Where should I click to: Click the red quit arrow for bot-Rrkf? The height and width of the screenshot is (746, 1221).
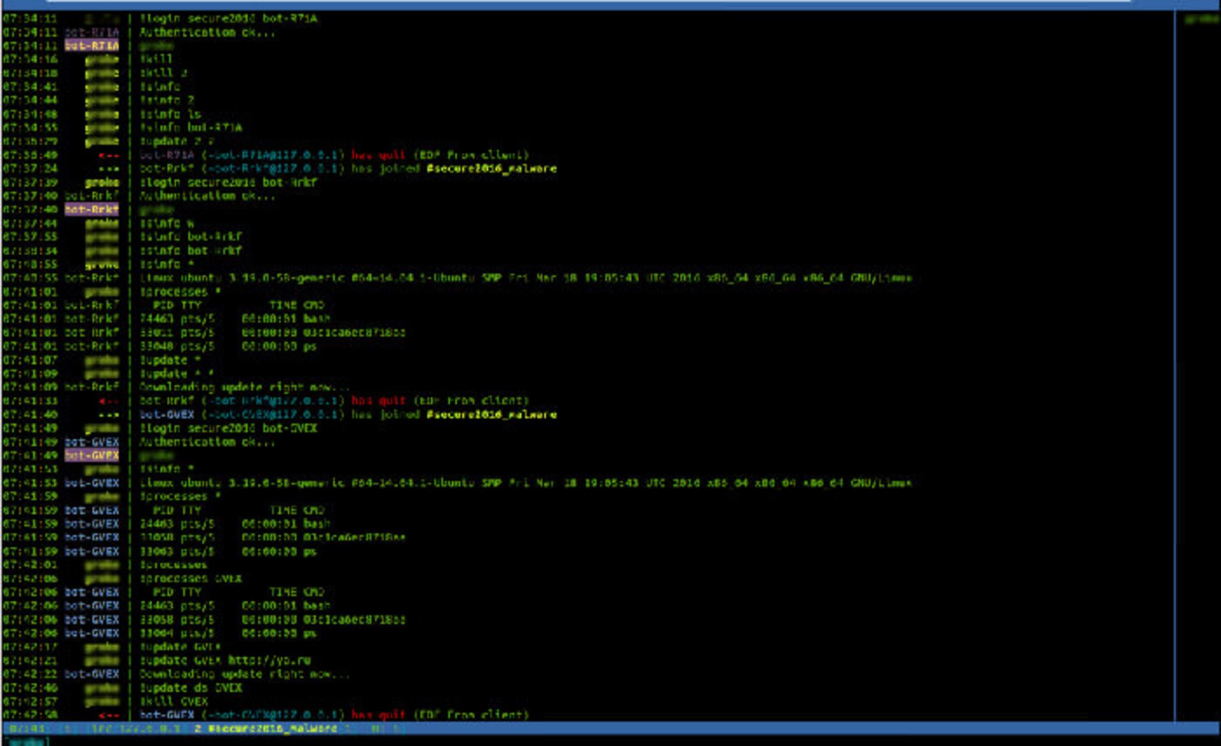click(x=108, y=401)
